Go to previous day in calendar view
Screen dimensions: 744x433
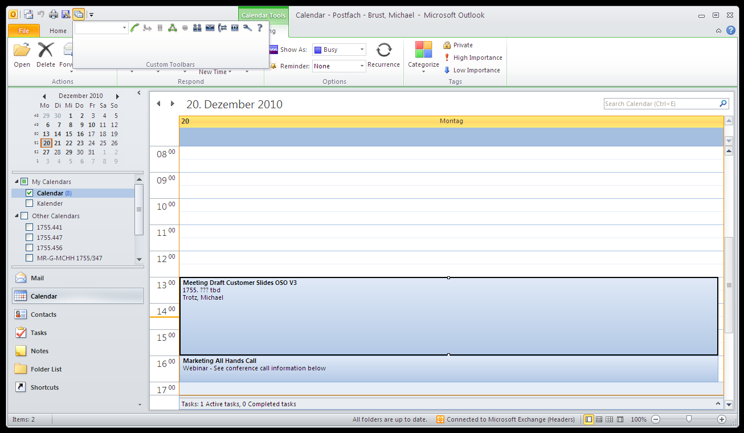point(159,104)
